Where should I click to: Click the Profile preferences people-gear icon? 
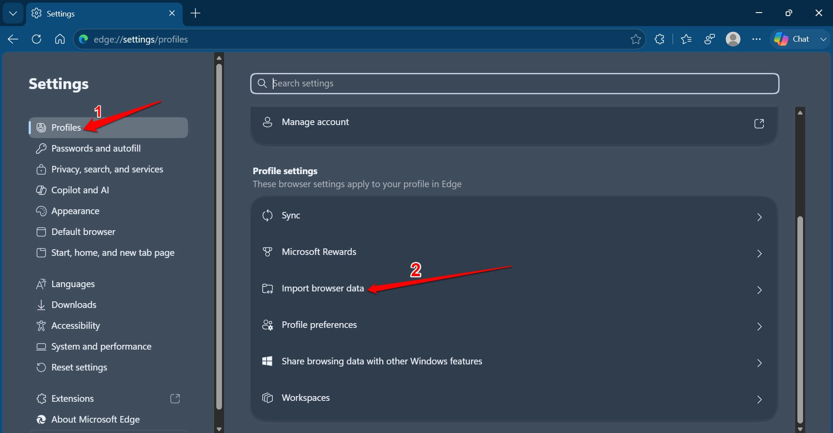[x=268, y=325]
